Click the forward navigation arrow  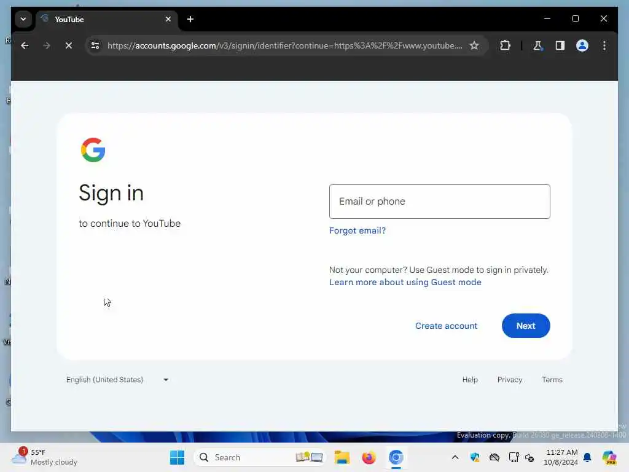pyautogui.click(x=47, y=45)
